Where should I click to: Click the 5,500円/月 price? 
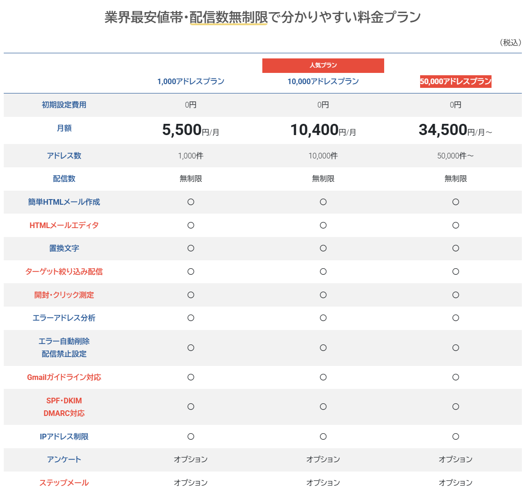click(x=190, y=130)
